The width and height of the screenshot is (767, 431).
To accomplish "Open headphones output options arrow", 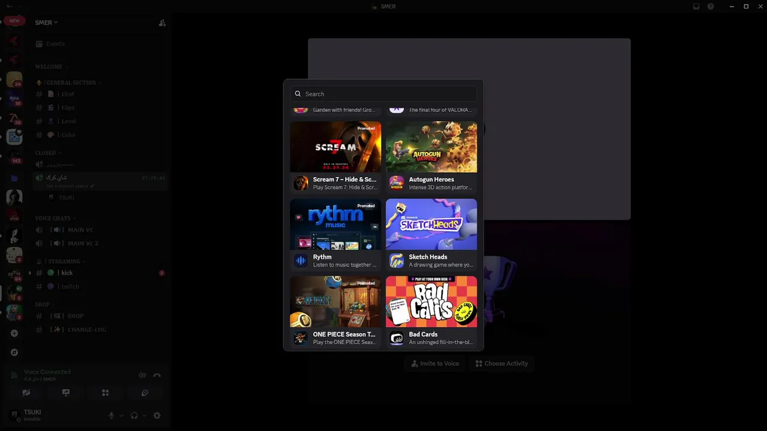I will point(144,415).
